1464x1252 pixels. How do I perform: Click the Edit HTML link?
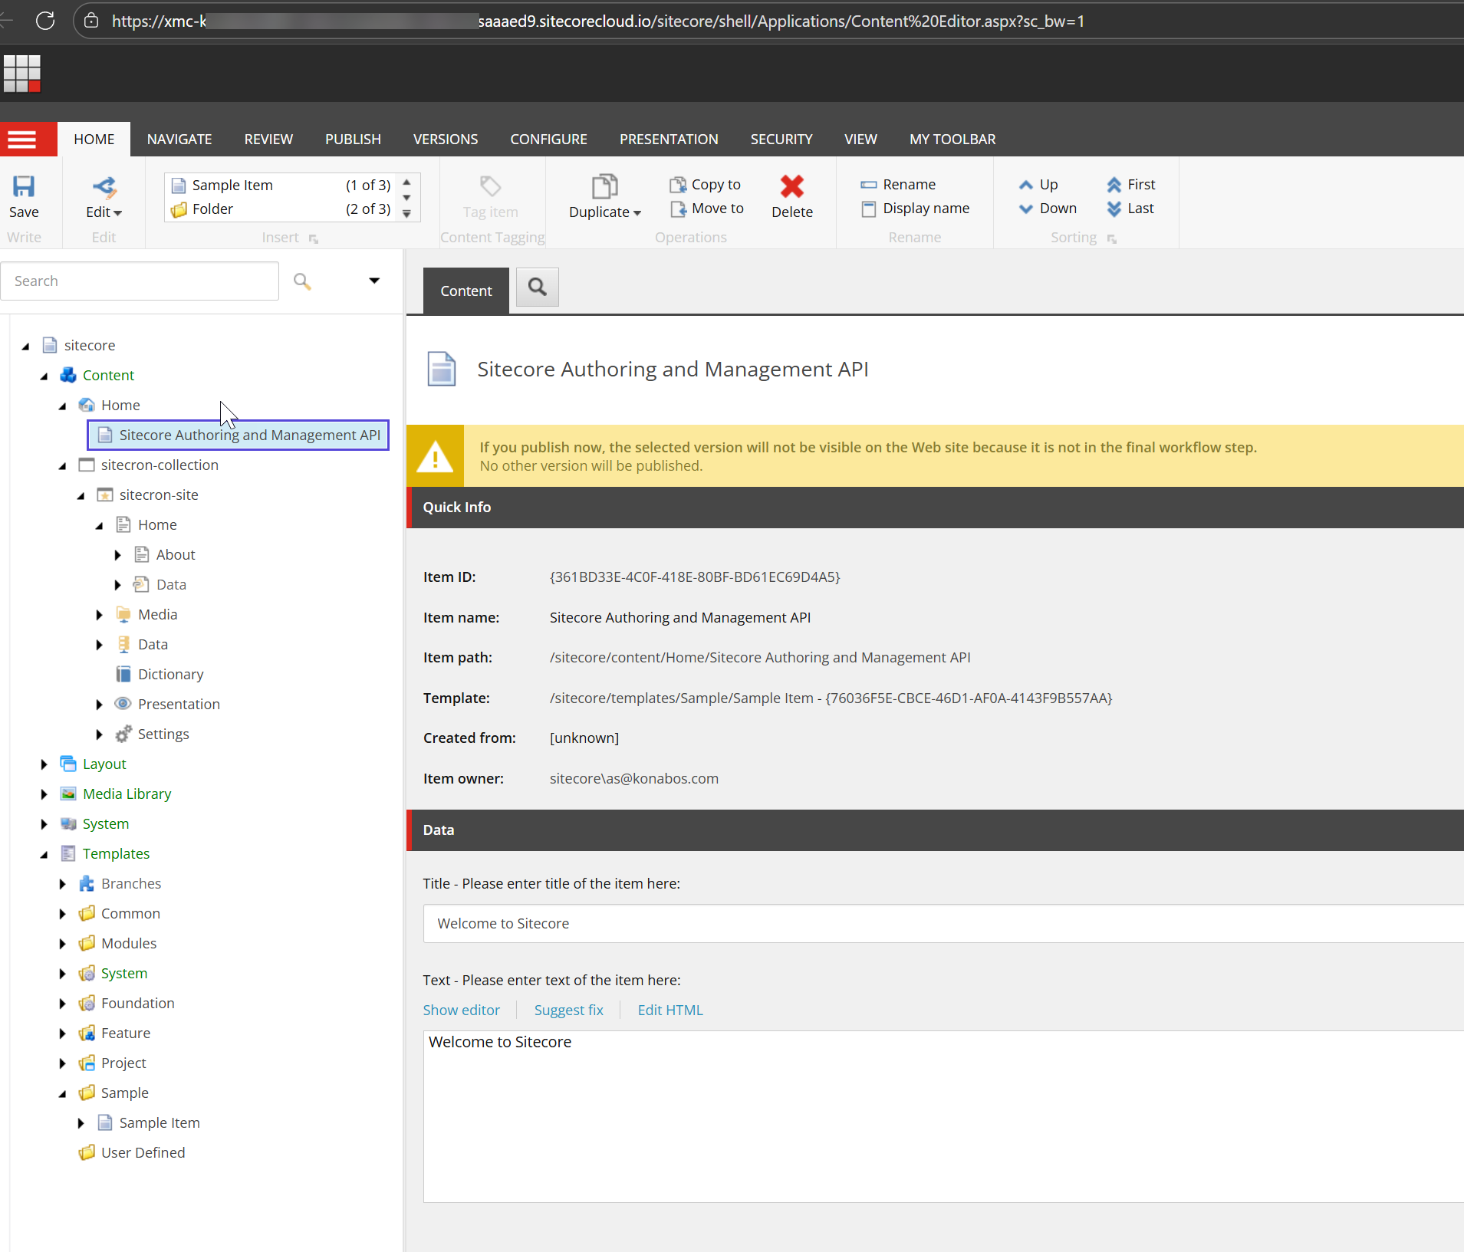(669, 1010)
